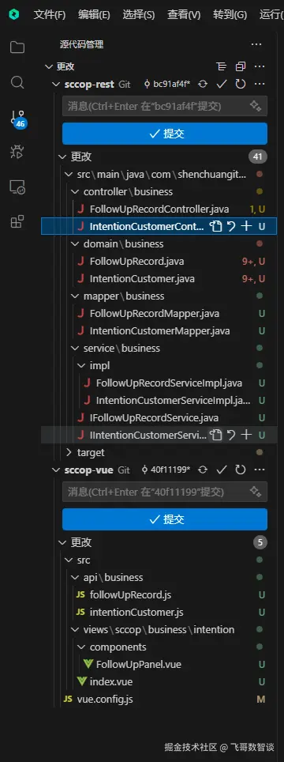The width and height of the screenshot is (284, 762).
Task: Select FollowUpPanel.vue in changes list
Action: [139, 664]
